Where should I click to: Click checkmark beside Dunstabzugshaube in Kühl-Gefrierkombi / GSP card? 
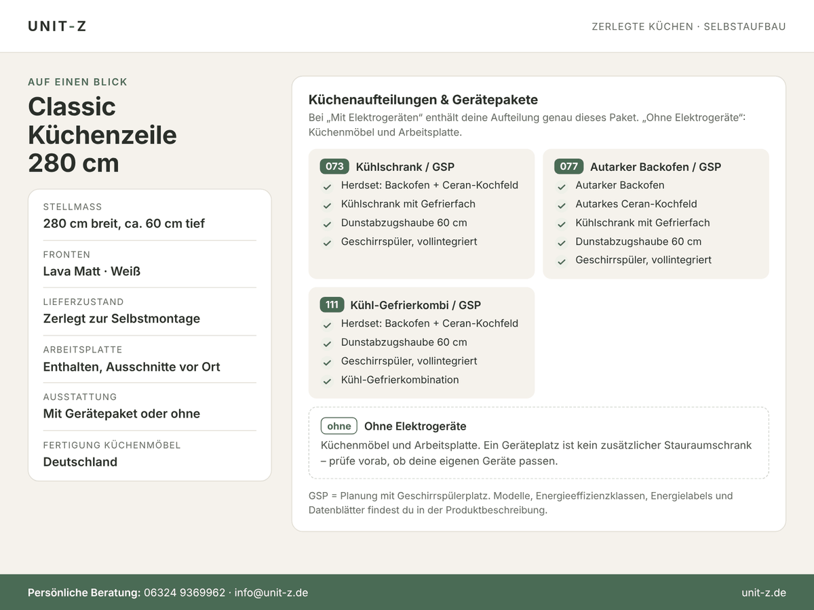pos(328,344)
